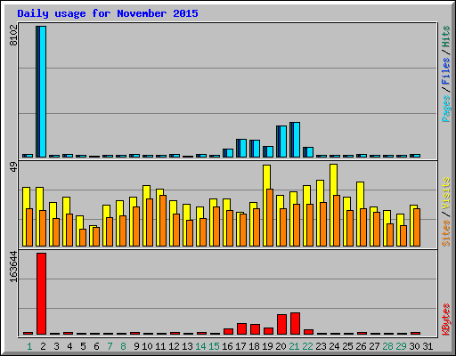Click the Pages / Files / Hits legend
The height and width of the screenshot is (356, 456).
[446, 74]
